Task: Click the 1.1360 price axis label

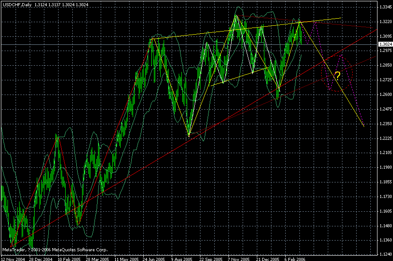Action: pos(386,240)
